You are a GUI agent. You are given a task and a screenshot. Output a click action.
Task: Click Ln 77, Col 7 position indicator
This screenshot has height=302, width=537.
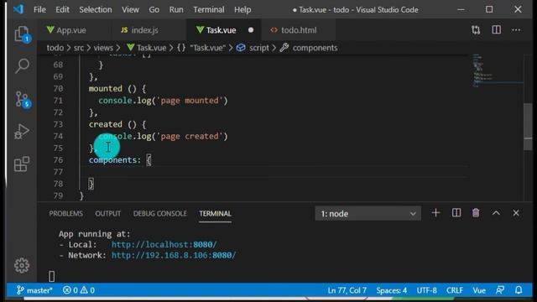(x=347, y=290)
